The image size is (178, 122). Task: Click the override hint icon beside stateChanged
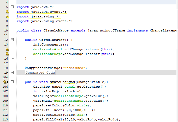point(6,82)
